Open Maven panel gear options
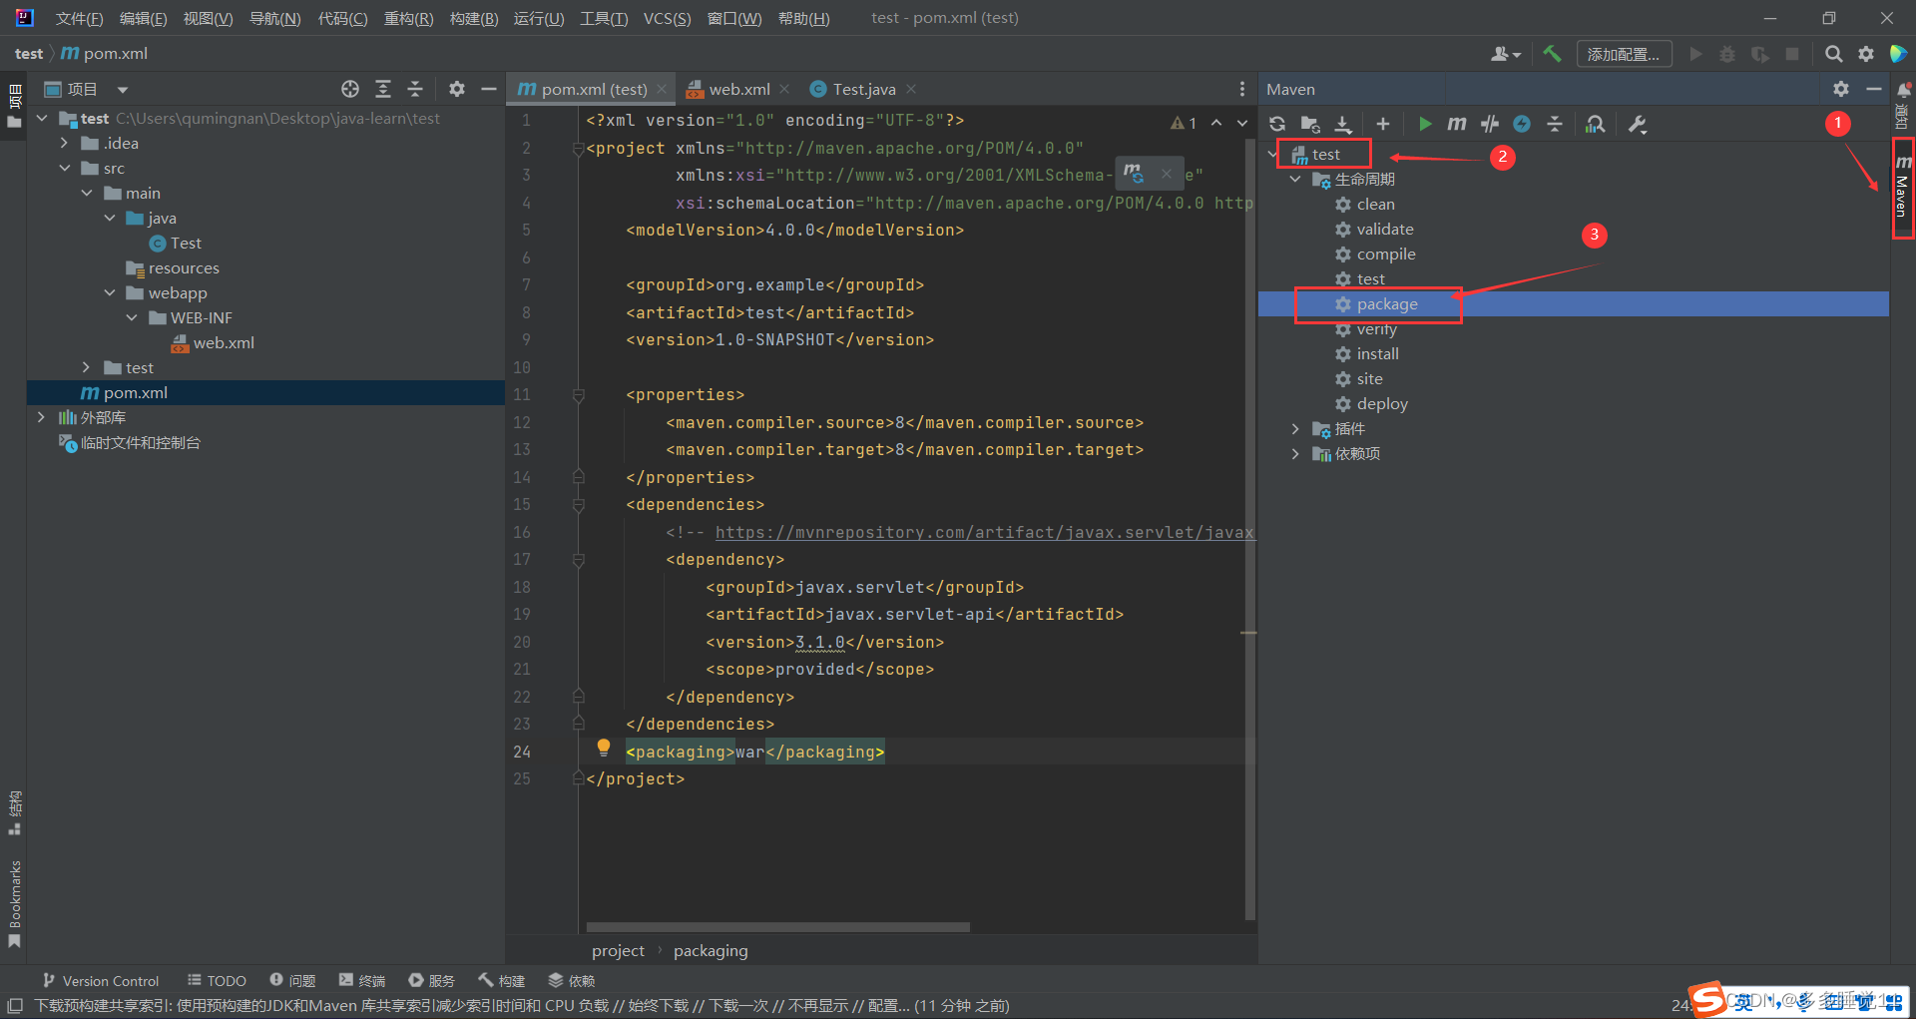 pos(1841,89)
